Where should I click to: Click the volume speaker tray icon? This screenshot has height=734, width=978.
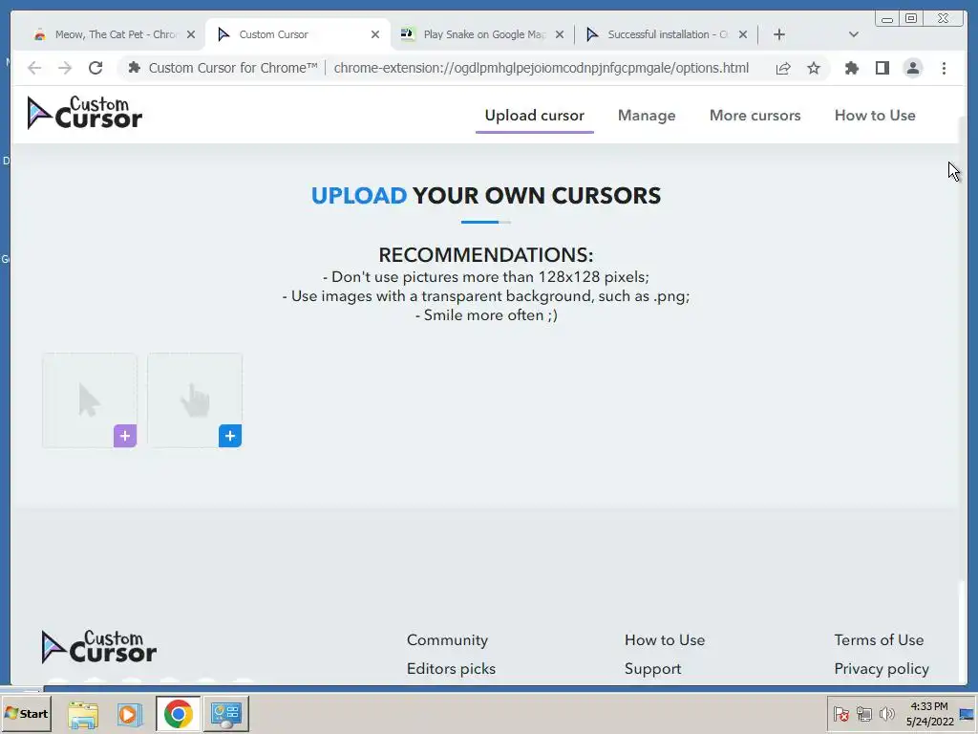886,714
